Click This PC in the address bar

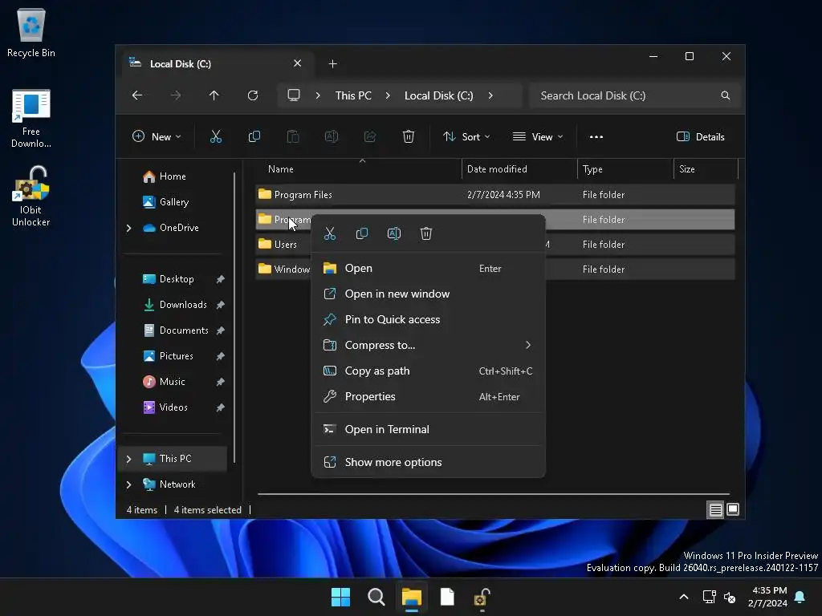tap(353, 96)
